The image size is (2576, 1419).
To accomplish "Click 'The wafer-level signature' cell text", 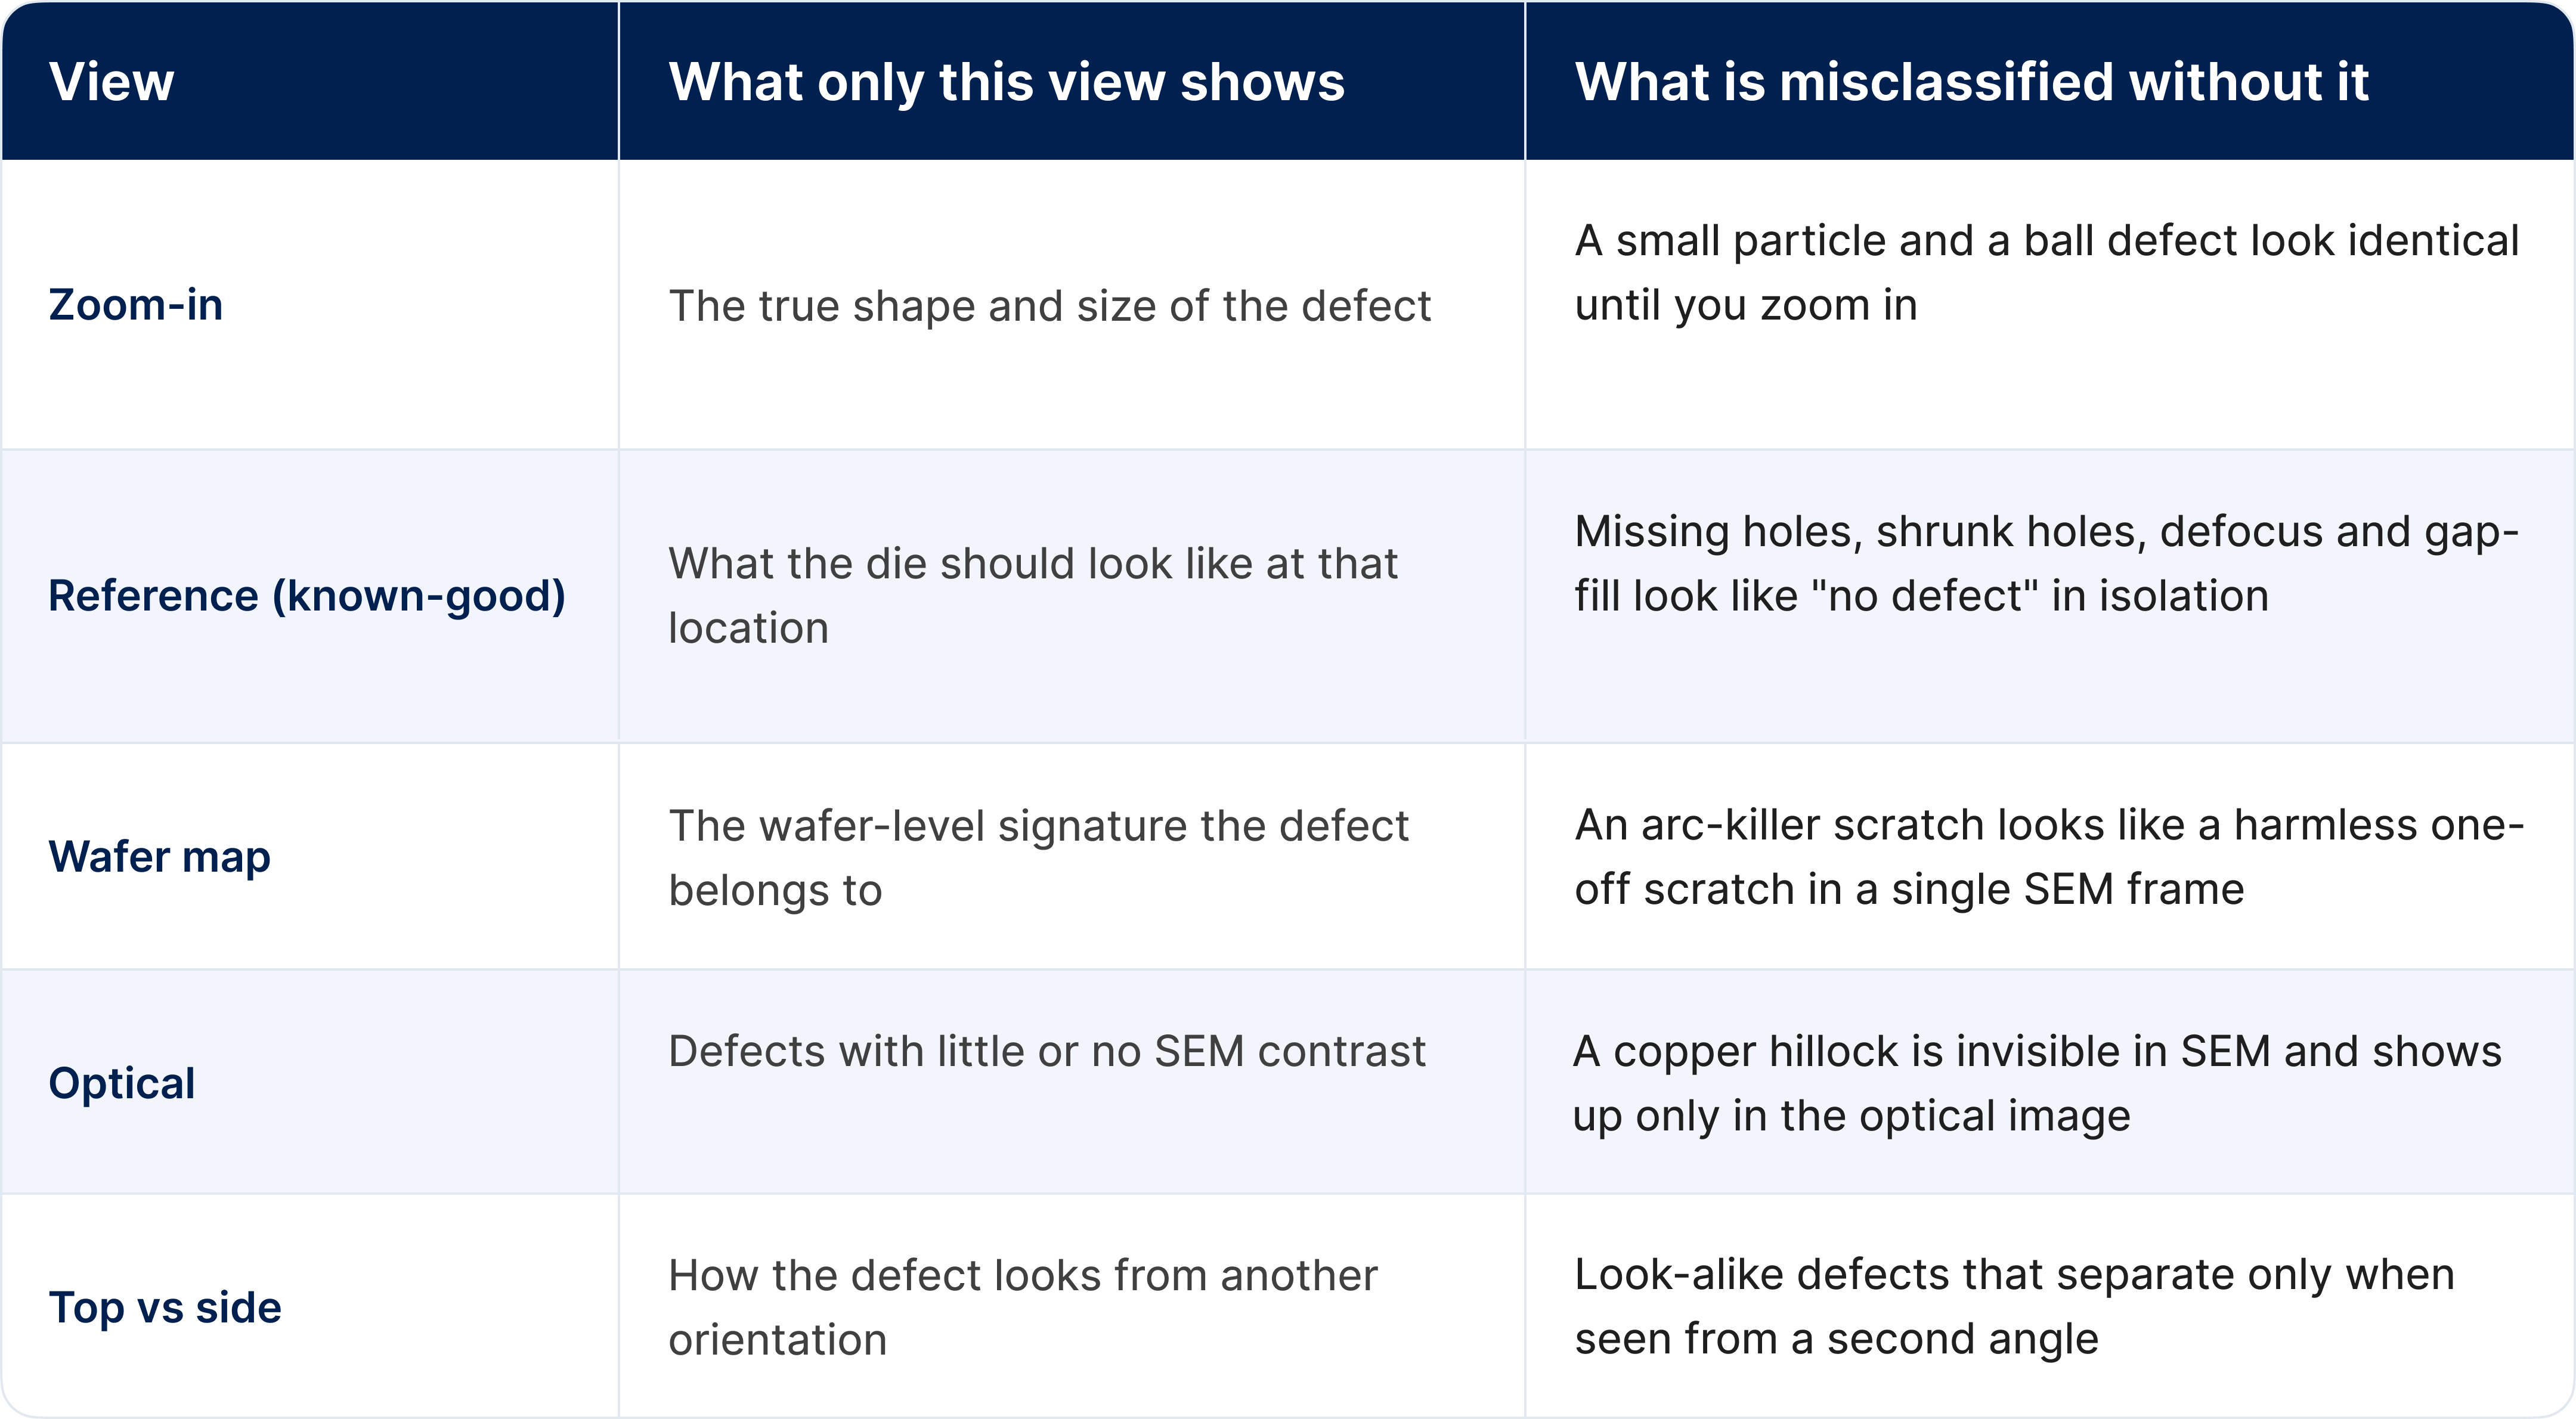I will [1037, 857].
